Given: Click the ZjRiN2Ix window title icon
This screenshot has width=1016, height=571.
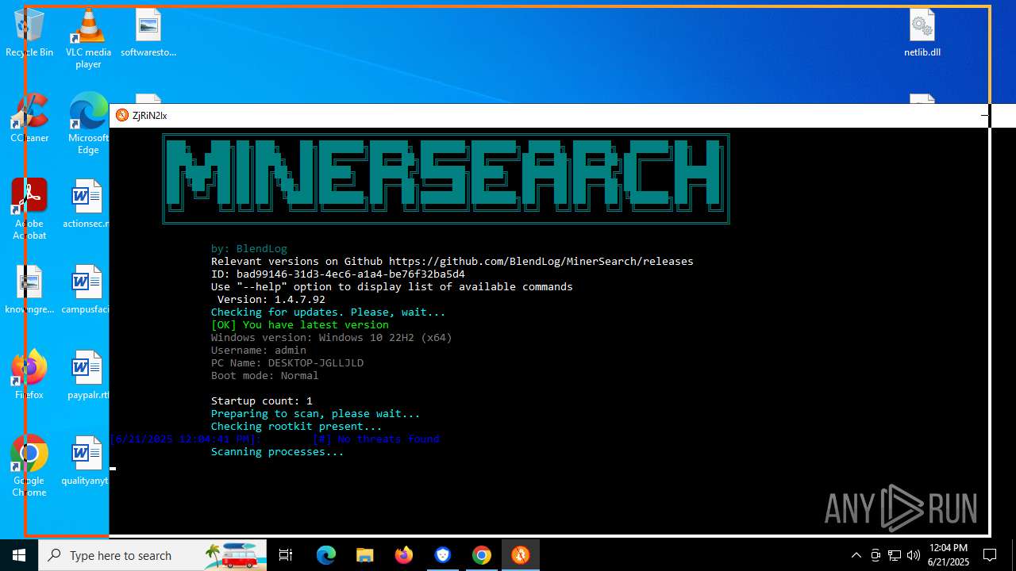Looking at the screenshot, I should tap(121, 115).
